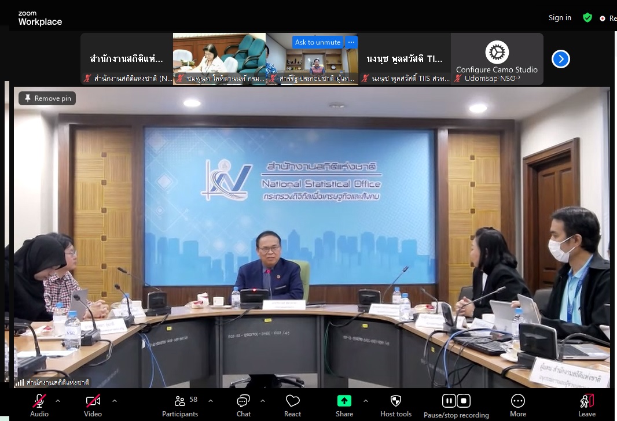Click the red recording indicator

[602, 19]
